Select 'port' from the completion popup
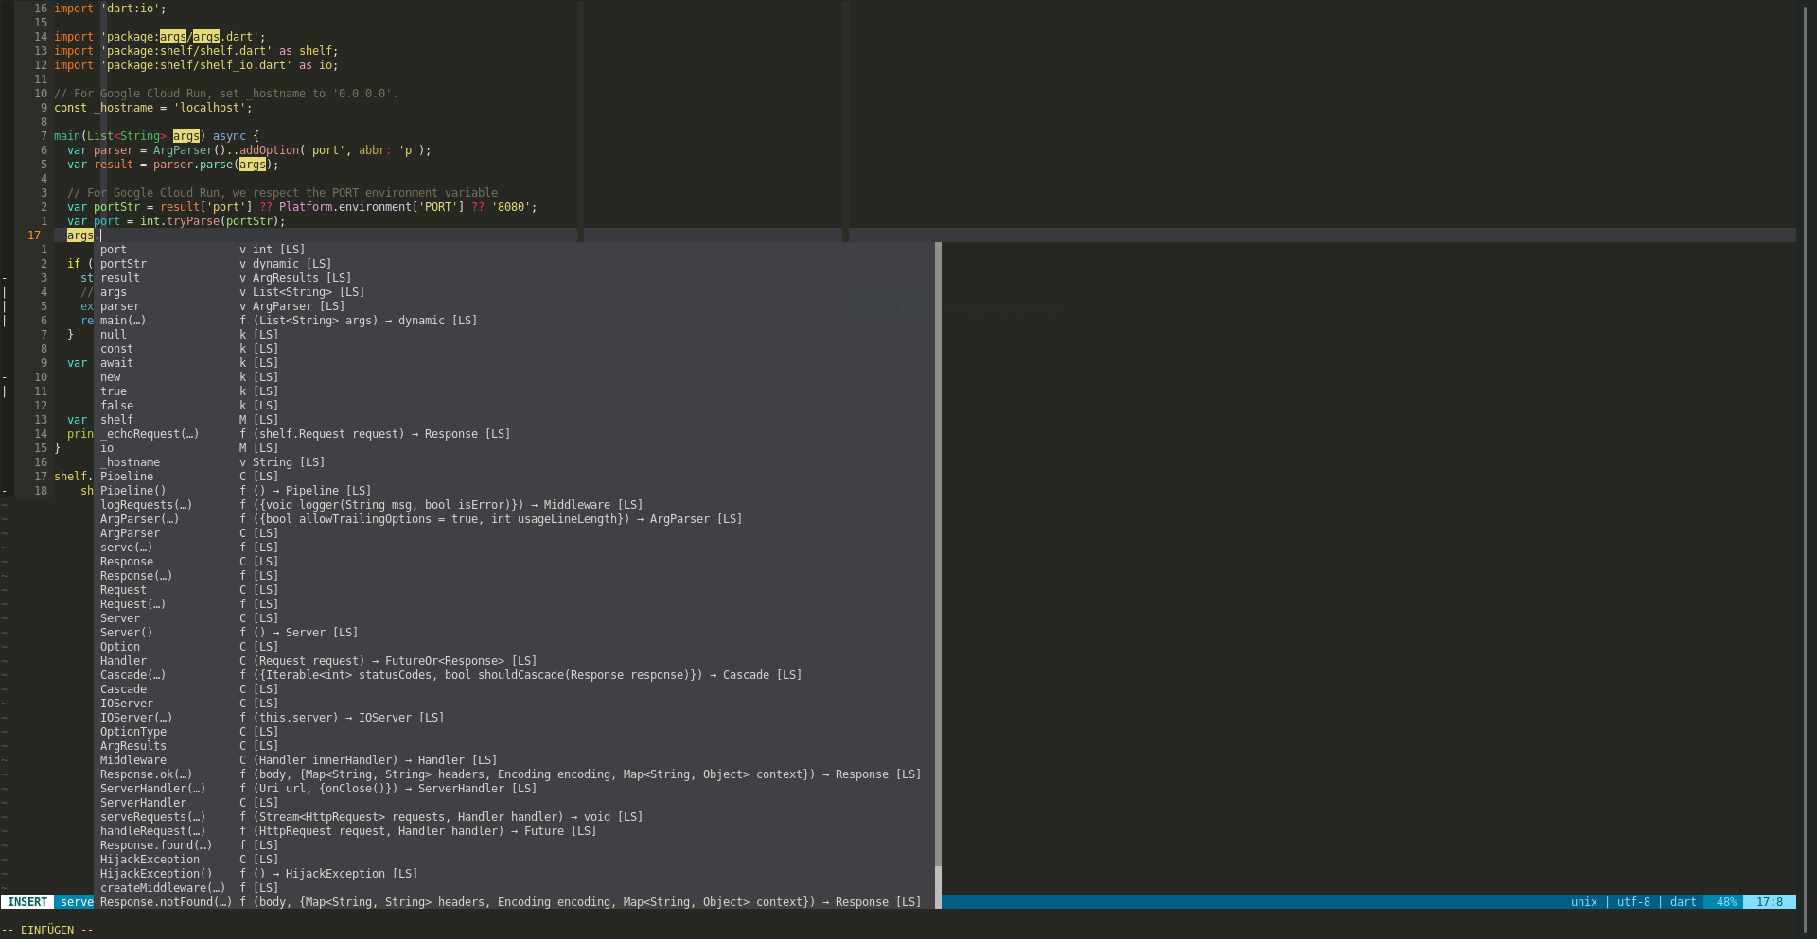This screenshot has height=939, width=1817. pyautogui.click(x=114, y=249)
